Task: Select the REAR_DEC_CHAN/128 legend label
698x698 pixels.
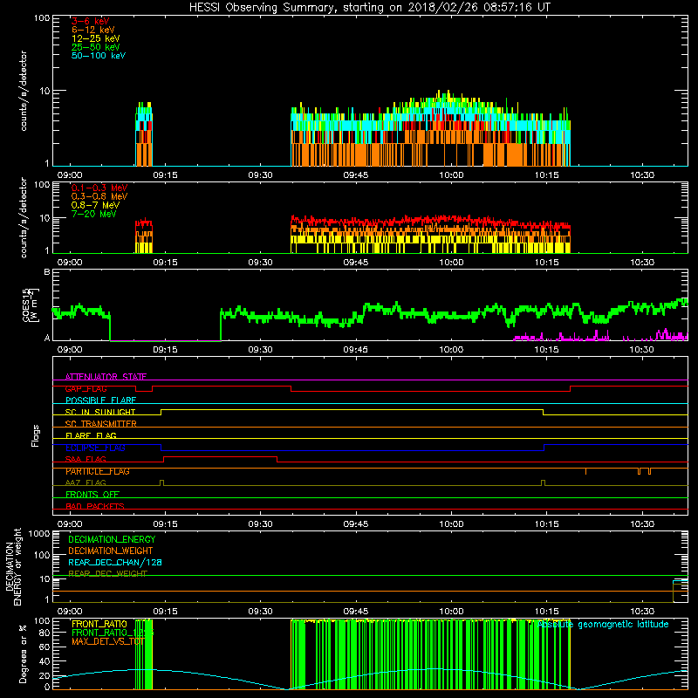Action: (115, 562)
